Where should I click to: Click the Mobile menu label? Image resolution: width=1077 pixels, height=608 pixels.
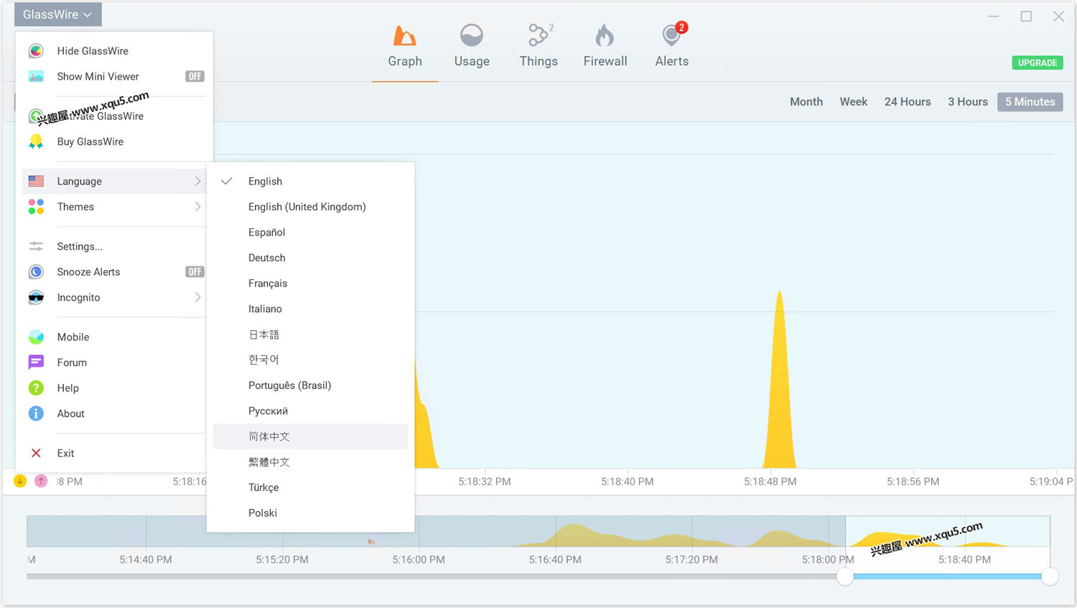click(73, 337)
